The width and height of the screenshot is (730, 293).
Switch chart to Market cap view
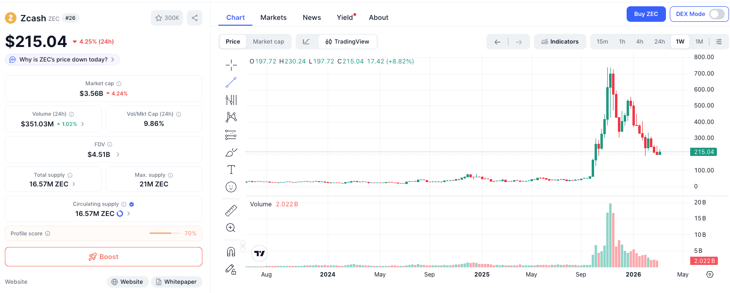pos(268,42)
